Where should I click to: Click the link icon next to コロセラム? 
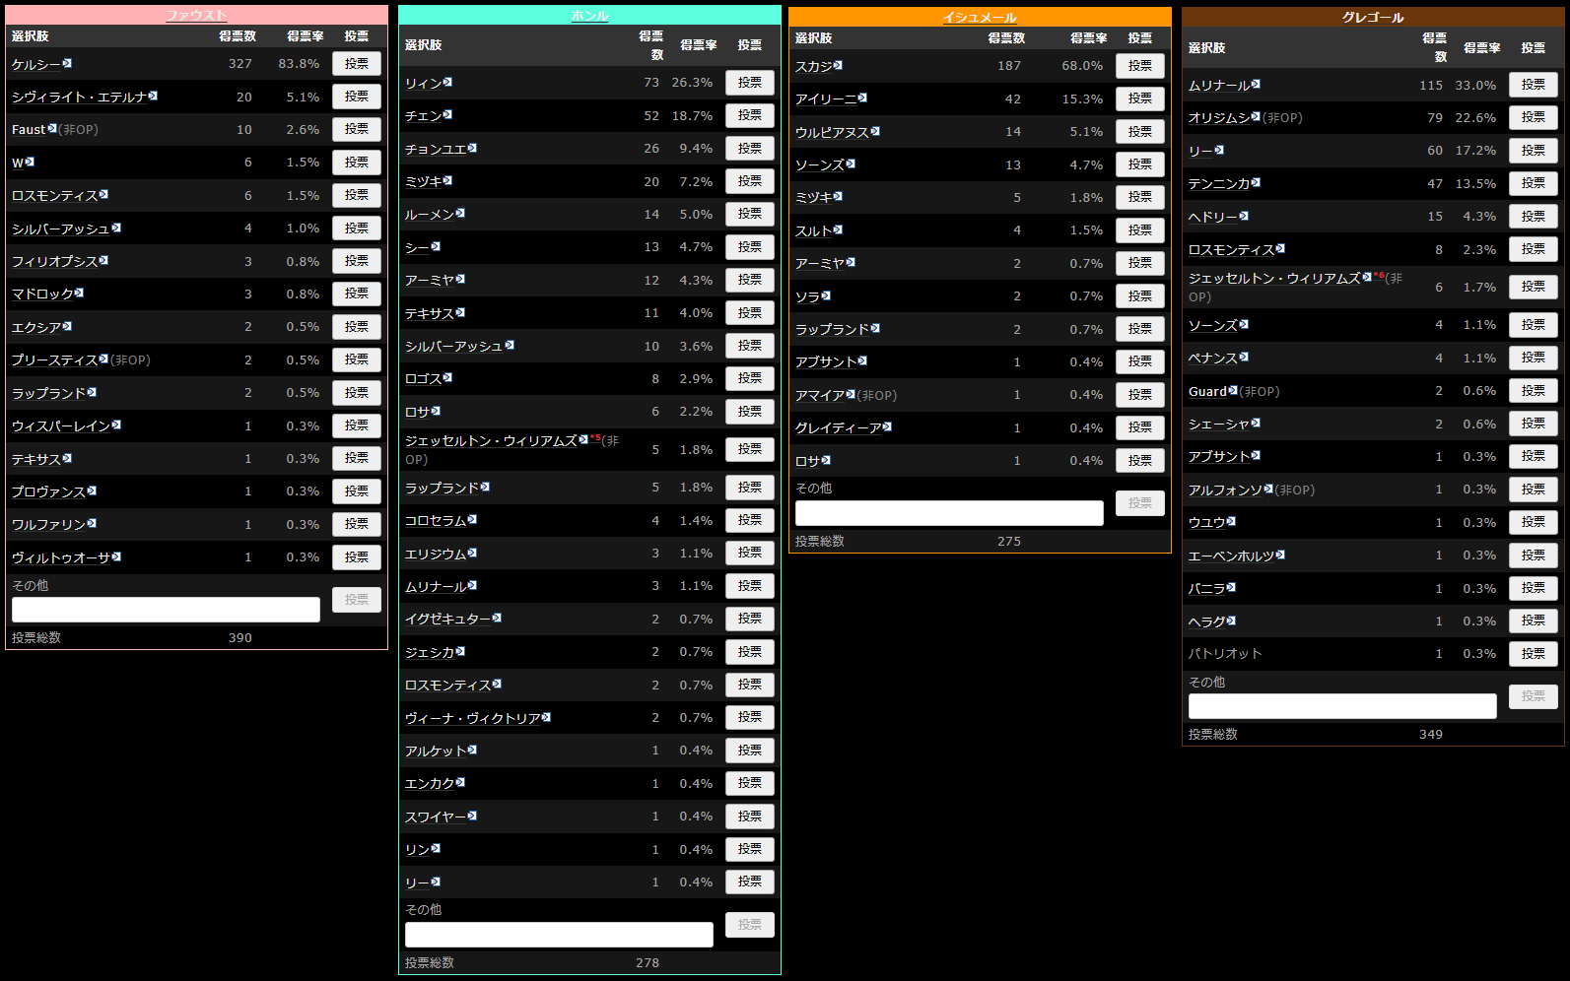[x=472, y=519]
